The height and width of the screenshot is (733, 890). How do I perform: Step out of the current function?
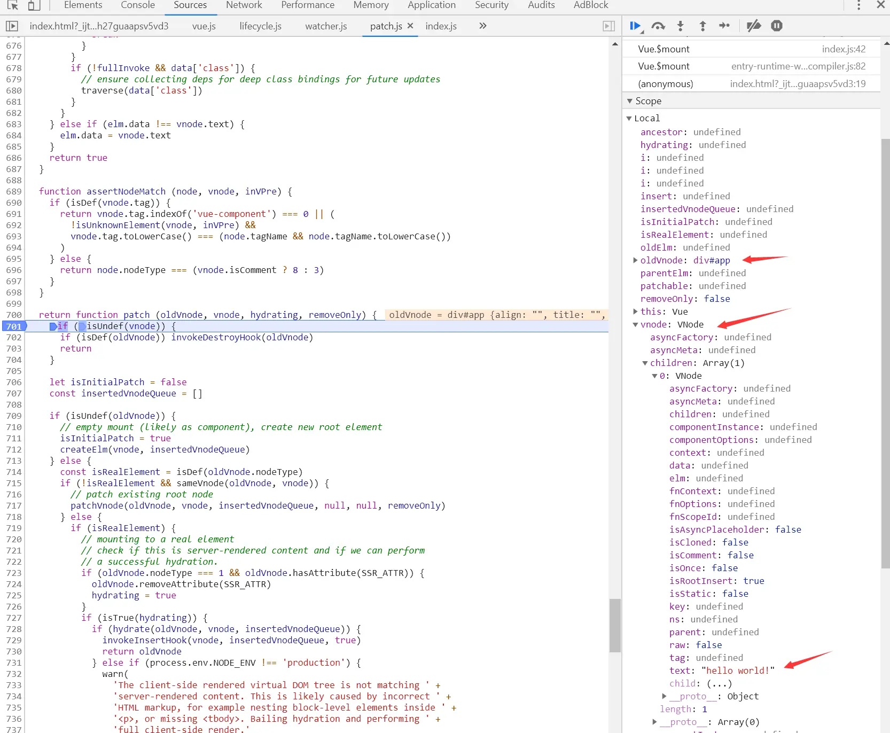click(x=702, y=26)
